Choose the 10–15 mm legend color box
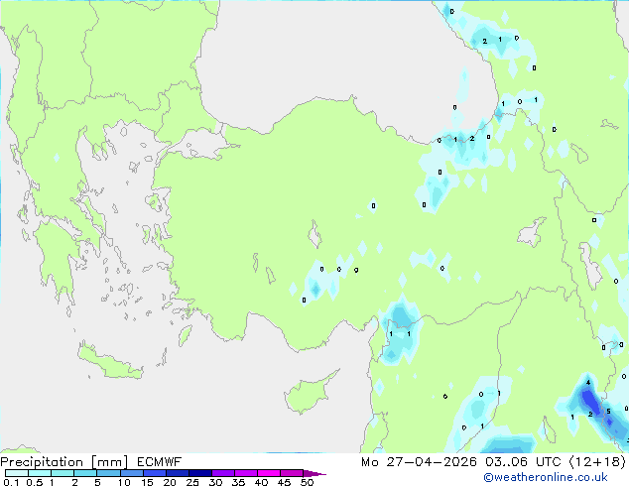Screen dimensions: 629x486 pyautogui.click(x=132, y=473)
